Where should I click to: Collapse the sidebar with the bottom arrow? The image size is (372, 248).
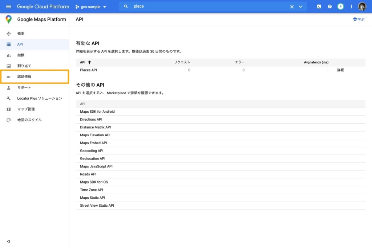(9, 241)
